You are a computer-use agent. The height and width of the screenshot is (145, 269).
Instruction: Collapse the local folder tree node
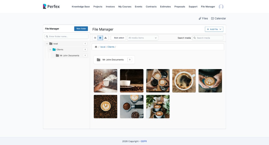(47, 44)
